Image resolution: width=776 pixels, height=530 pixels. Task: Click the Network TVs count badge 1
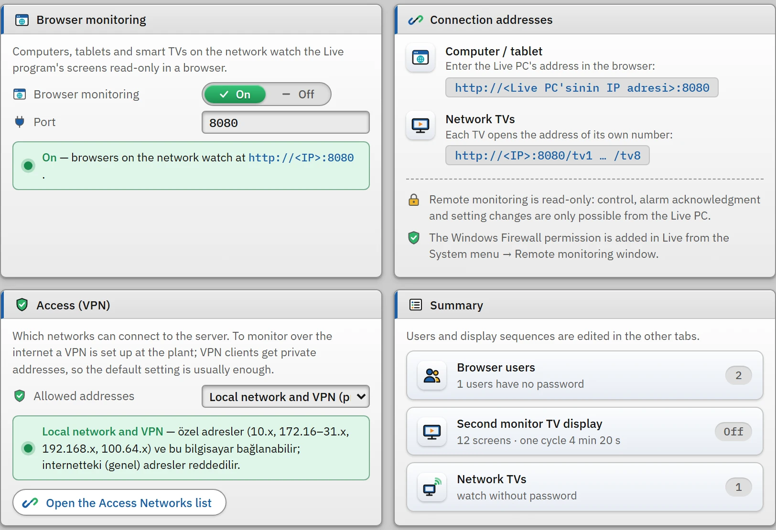(x=739, y=488)
